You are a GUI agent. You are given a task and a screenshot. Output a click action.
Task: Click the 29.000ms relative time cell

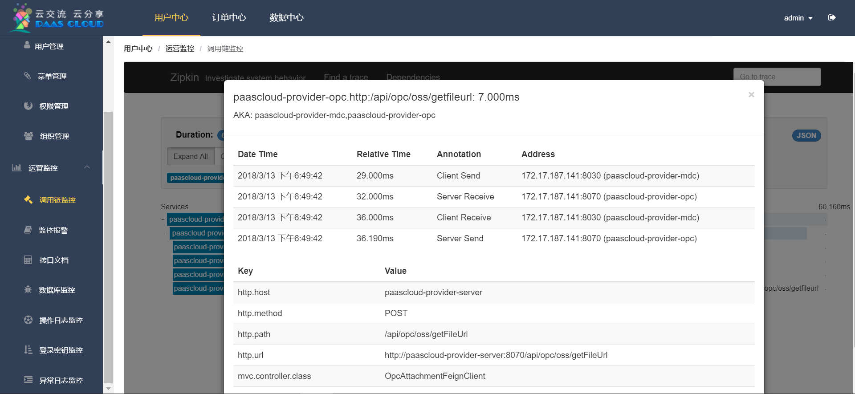375,176
